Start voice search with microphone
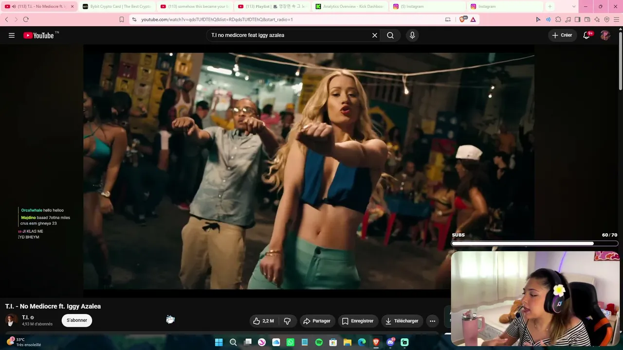Viewport: 623px width, 350px height. click(412, 35)
